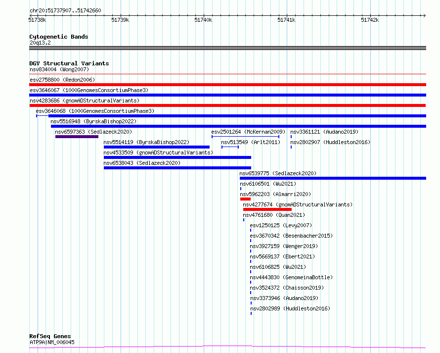The height and width of the screenshot is (353, 440).
Task: Select the red nsv4277674 variant bar
Action: pyautogui.click(x=267, y=209)
